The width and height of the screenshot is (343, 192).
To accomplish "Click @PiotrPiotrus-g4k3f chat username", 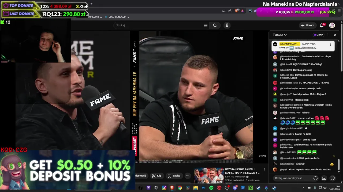I will pyautogui.click(x=291, y=140).
